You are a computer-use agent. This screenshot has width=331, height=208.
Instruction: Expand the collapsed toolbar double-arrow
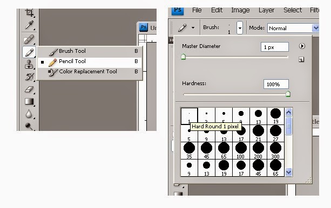coord(171,40)
